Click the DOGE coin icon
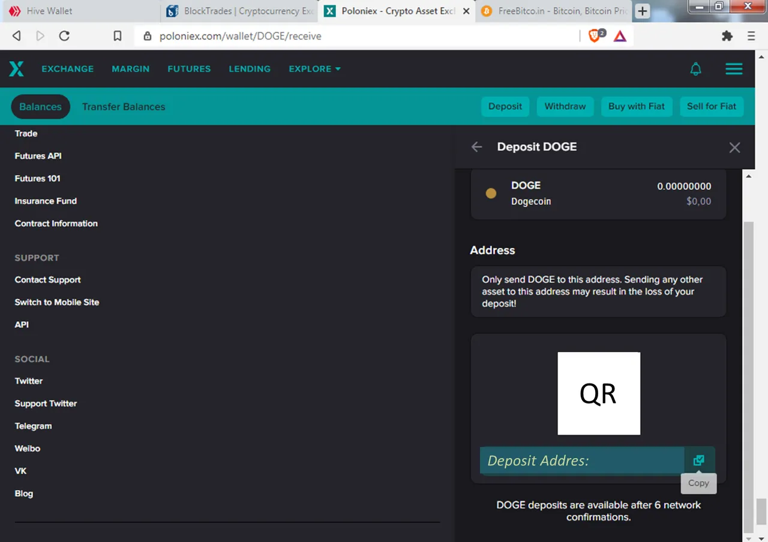 (491, 193)
